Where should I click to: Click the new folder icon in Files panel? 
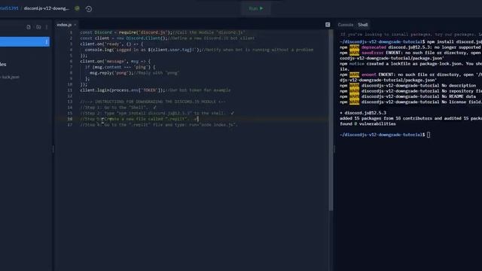38,27
